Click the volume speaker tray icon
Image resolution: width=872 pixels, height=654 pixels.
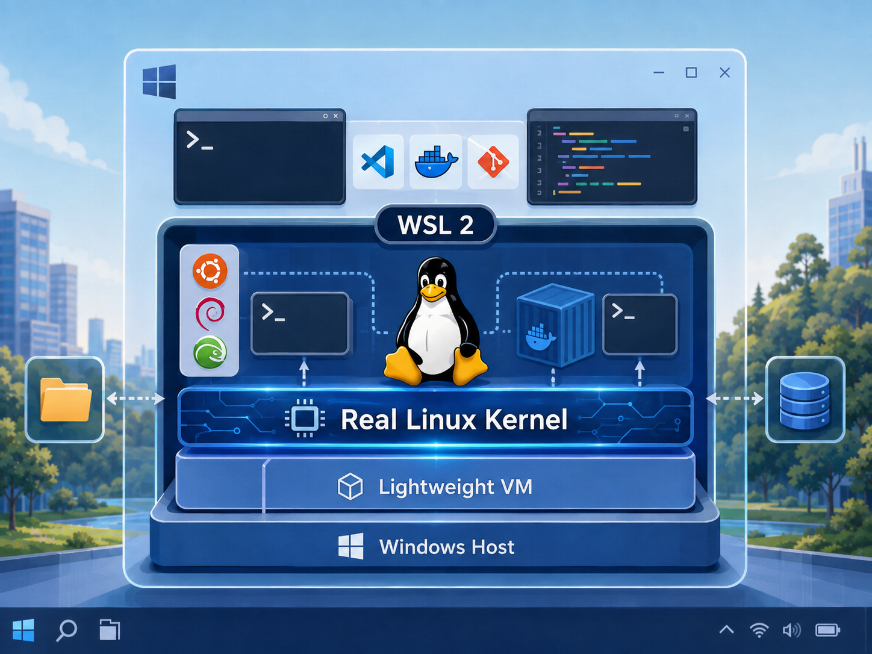pyautogui.click(x=791, y=630)
